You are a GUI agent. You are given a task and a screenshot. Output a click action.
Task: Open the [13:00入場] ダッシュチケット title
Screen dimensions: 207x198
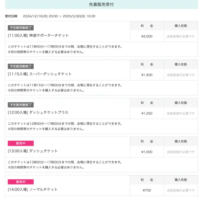click(33, 151)
